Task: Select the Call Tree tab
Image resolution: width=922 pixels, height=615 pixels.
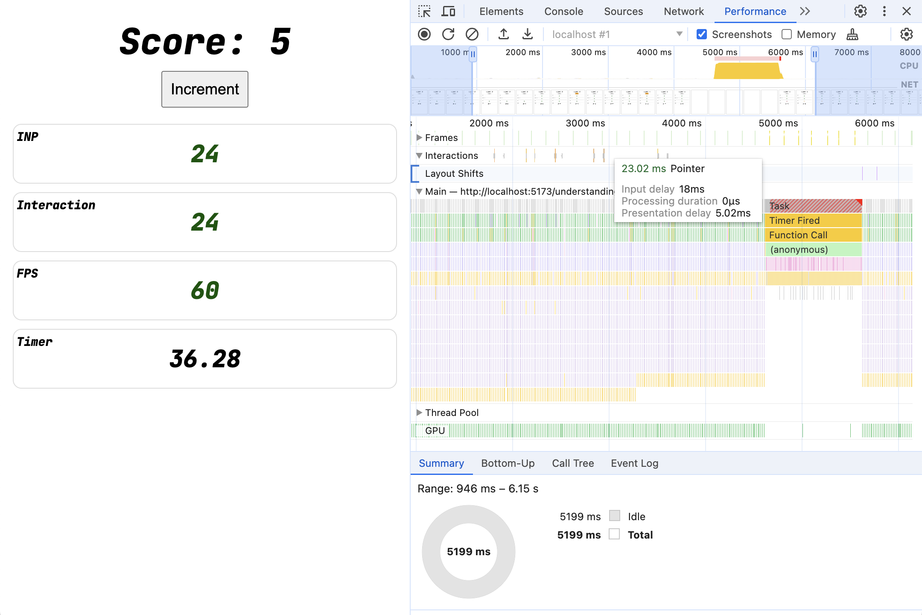Action: point(572,463)
